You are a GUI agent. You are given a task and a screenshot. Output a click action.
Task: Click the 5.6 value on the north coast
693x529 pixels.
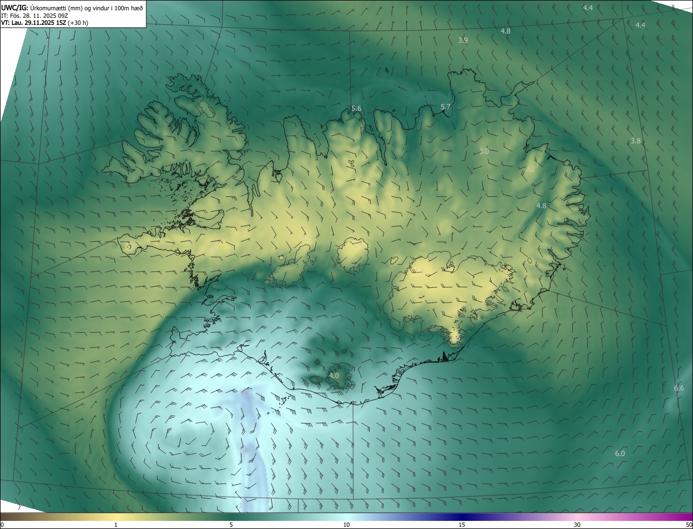click(356, 109)
